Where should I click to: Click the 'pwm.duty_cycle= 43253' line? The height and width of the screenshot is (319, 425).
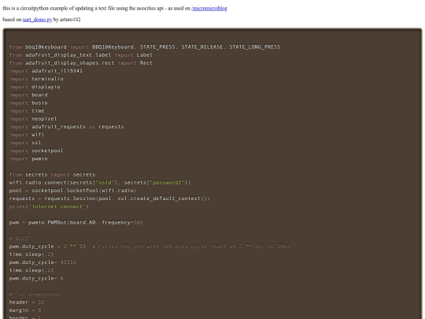tap(42, 262)
